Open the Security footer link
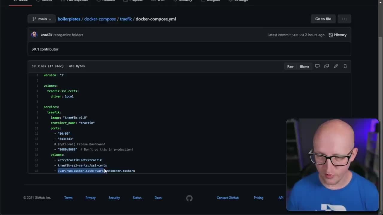Viewport: 383px width, 215px height. click(x=114, y=198)
